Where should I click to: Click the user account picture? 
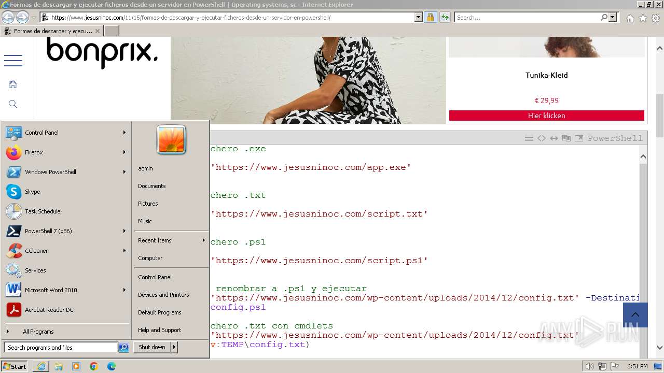171,140
